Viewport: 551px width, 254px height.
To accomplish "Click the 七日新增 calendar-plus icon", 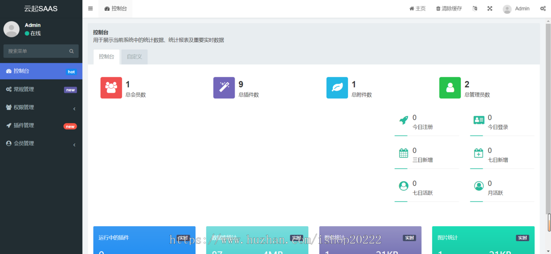I will click(x=478, y=153).
